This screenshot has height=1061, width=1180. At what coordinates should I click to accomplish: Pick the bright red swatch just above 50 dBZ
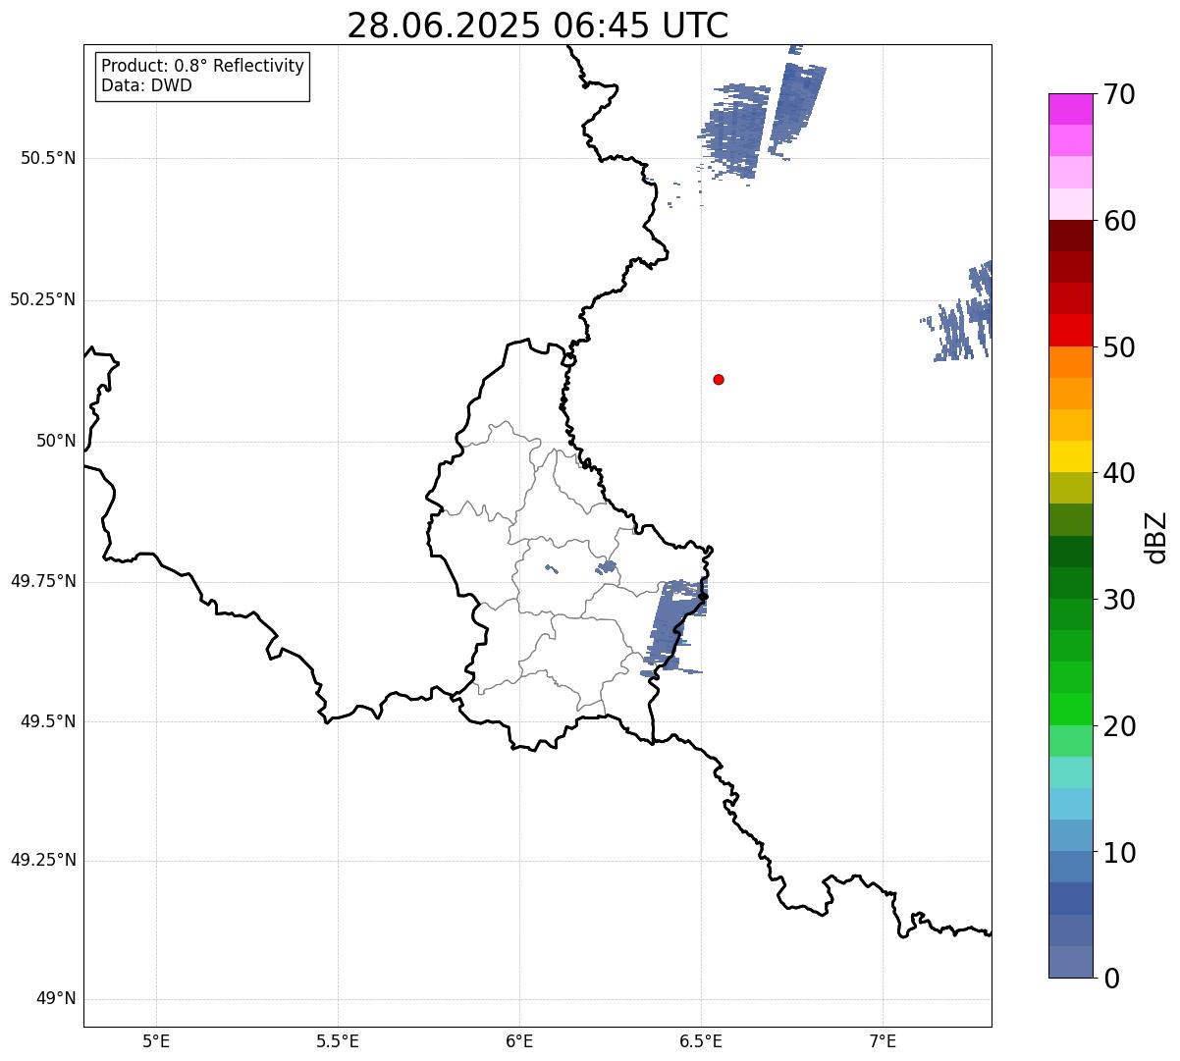[x=1071, y=331]
